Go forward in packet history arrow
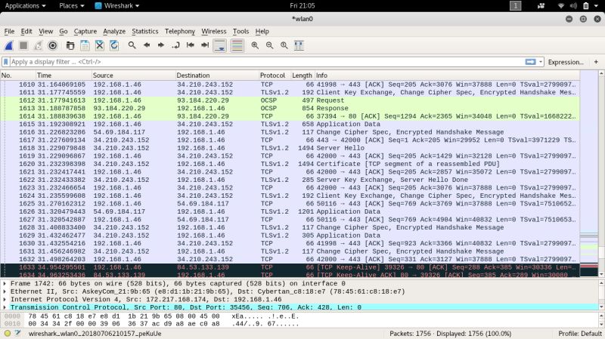Viewport: 605px width, 339px height. [161, 45]
